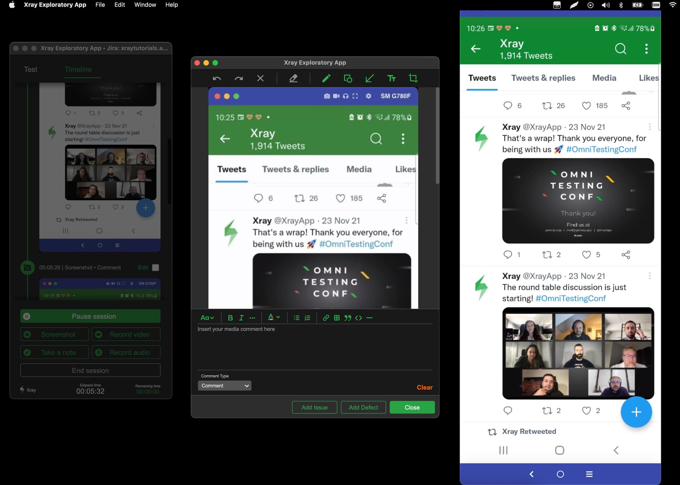The image size is (680, 485).
Task: Open the Window menu
Action: [145, 5]
